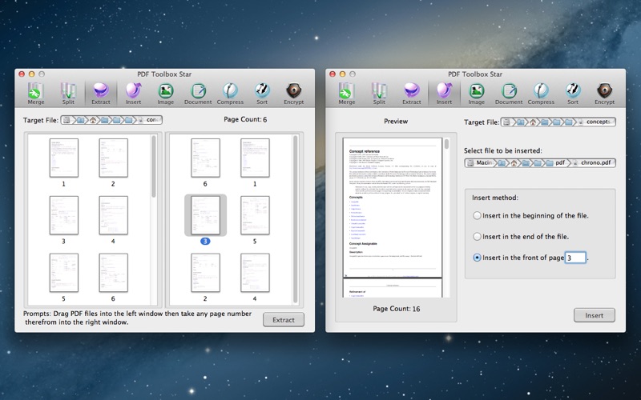The height and width of the screenshot is (400, 641).
Task: Select Sort tool in left window
Action: [262, 94]
